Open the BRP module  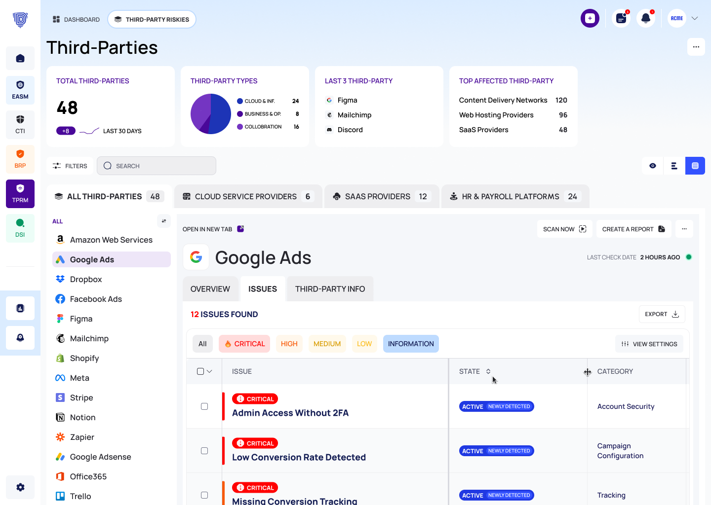pyautogui.click(x=20, y=159)
